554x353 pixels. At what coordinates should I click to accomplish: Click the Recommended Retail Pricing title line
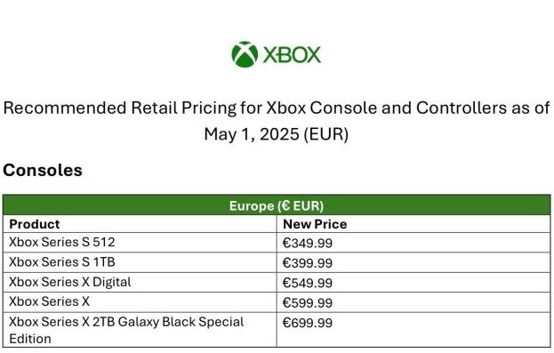pos(277,108)
